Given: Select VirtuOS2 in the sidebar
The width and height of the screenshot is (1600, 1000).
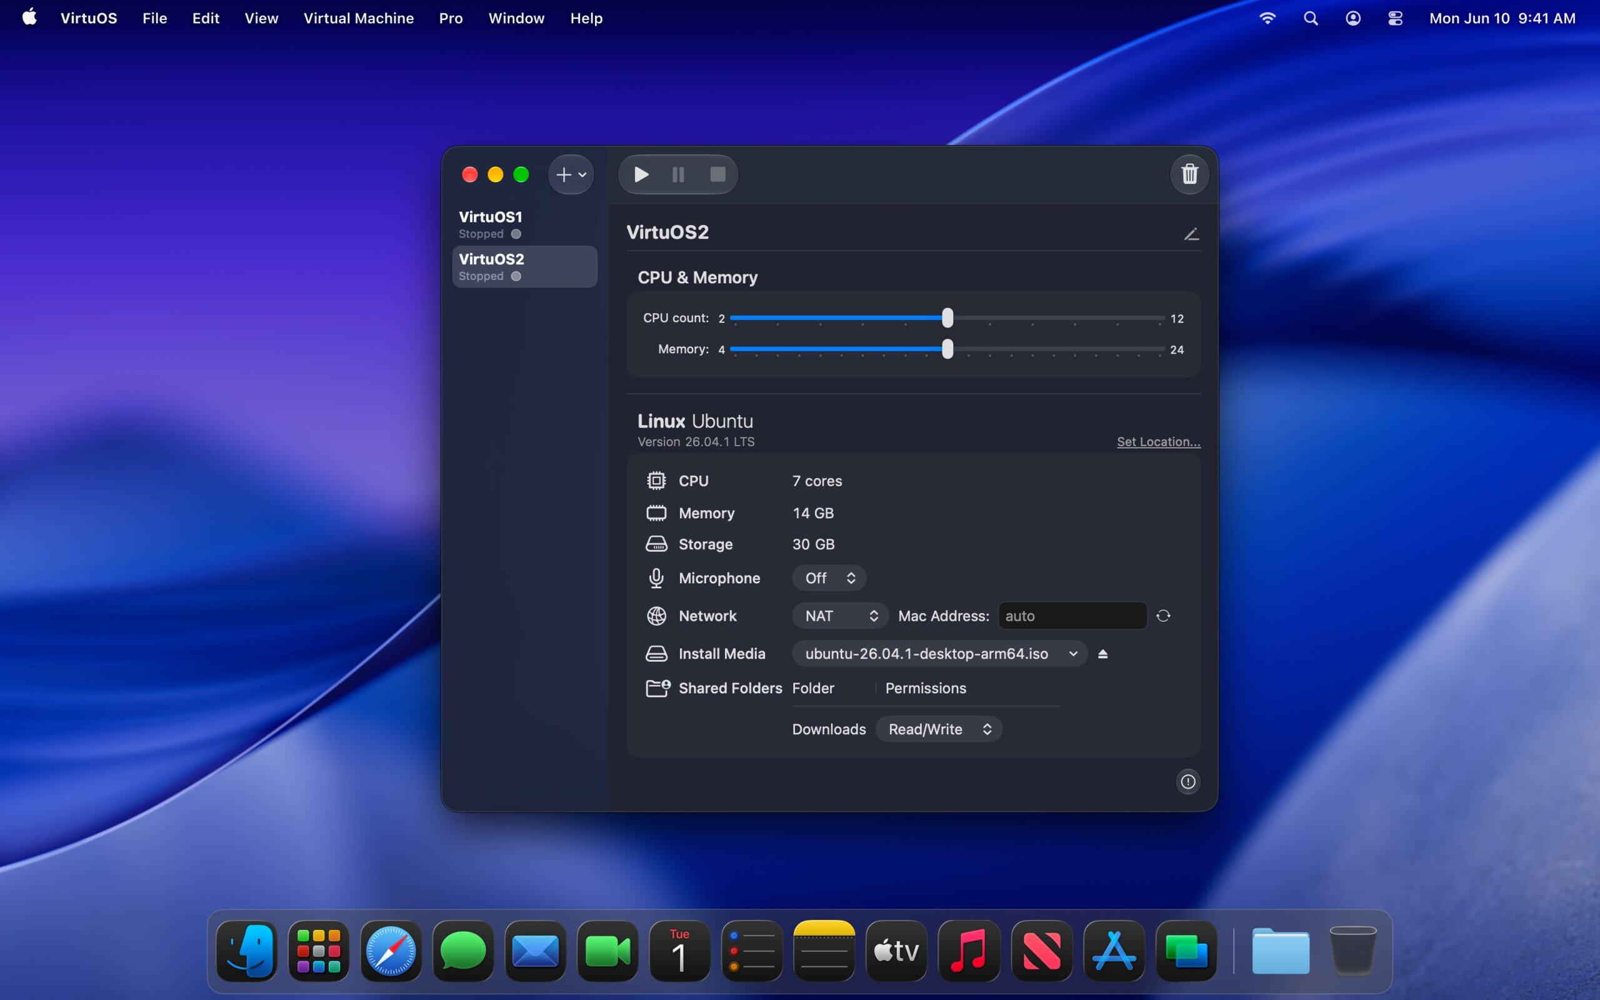Looking at the screenshot, I should click(524, 266).
